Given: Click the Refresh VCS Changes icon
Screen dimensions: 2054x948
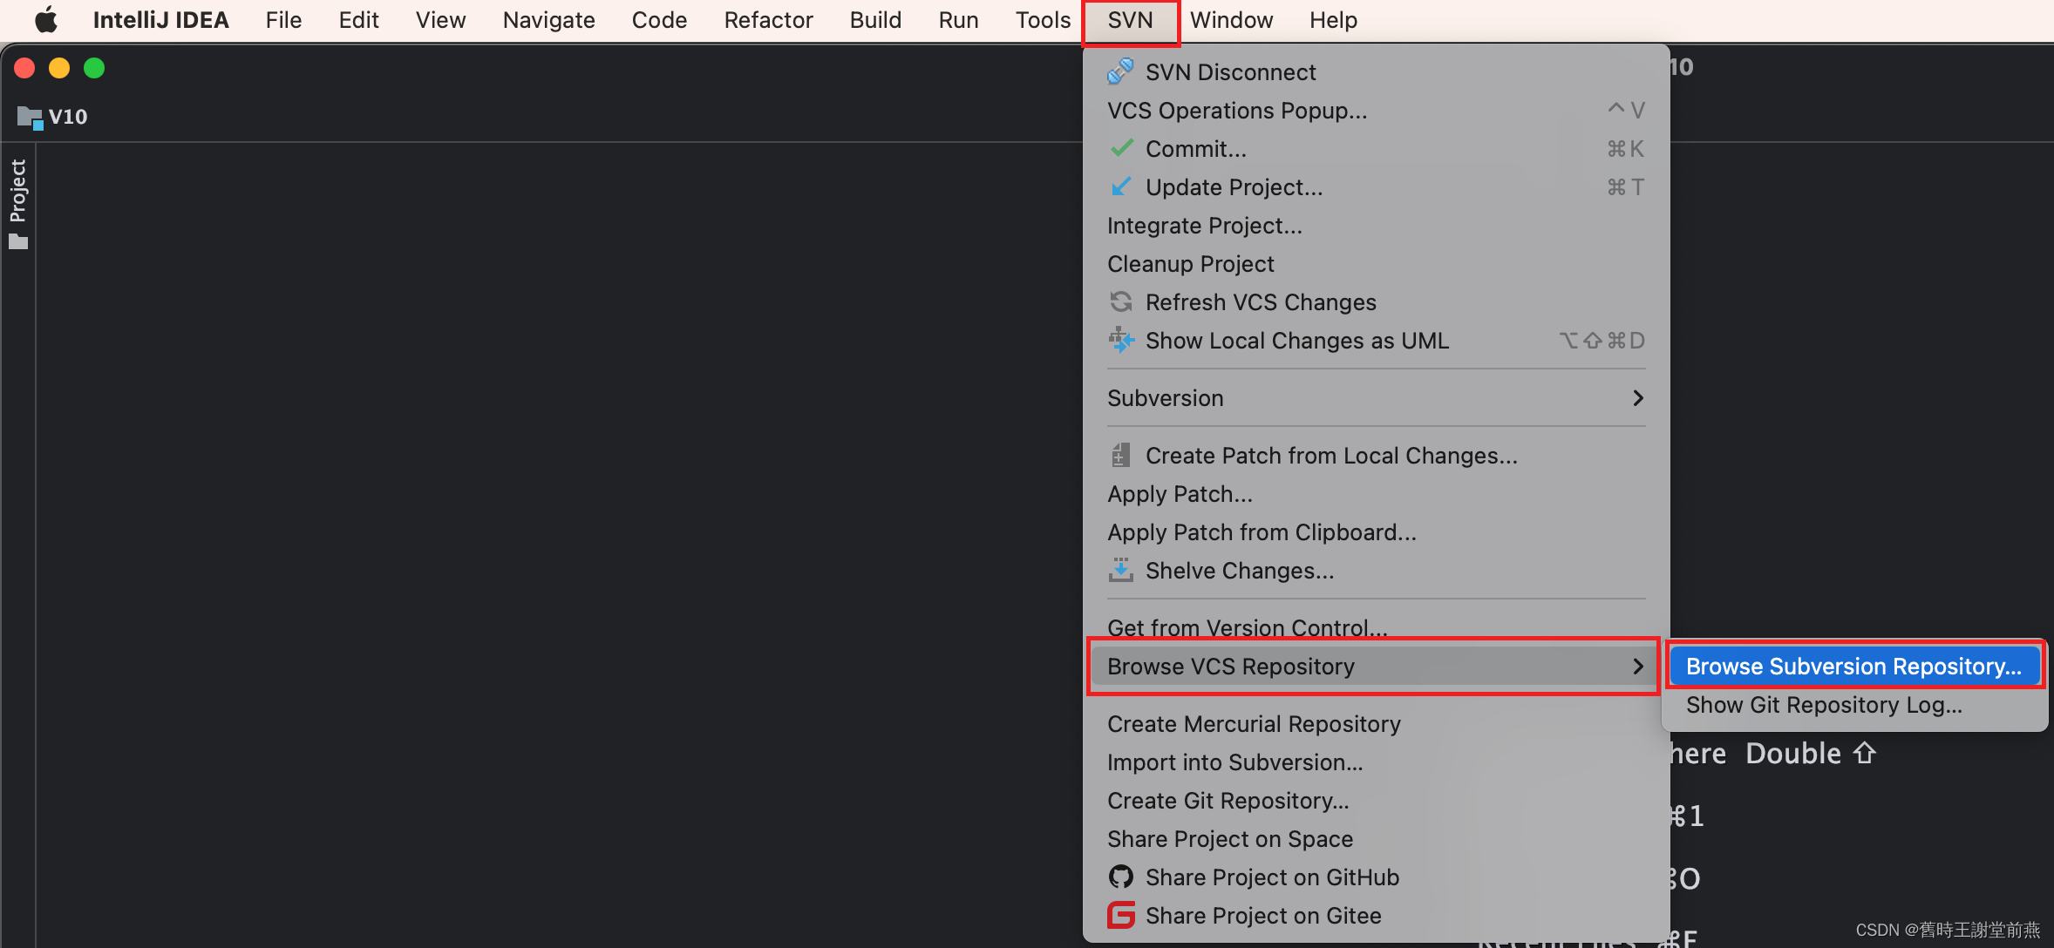Looking at the screenshot, I should click(x=1121, y=301).
